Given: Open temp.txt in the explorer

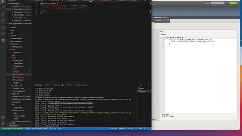Looking at the screenshot, I should 16,102.
